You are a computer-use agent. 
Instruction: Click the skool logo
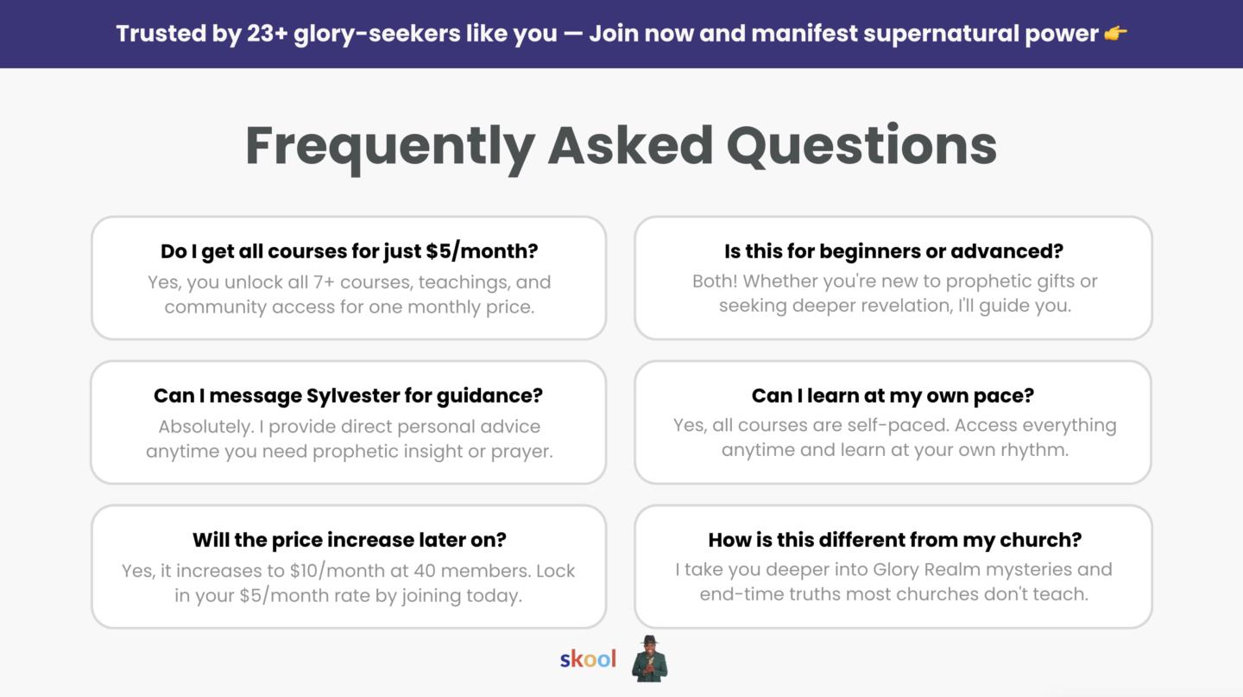(588, 660)
